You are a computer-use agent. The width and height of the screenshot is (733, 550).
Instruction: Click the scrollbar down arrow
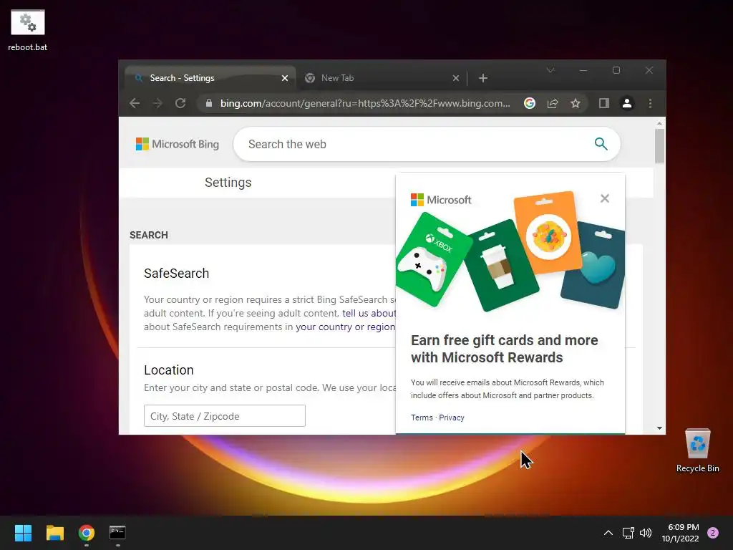click(659, 428)
